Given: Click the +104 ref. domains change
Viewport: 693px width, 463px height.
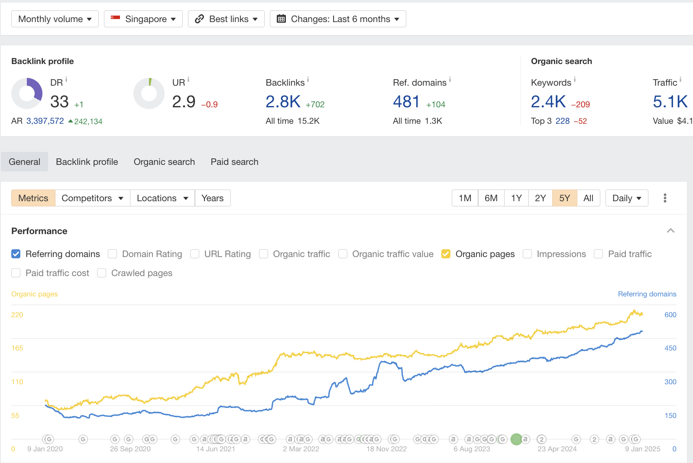Looking at the screenshot, I should [436, 105].
